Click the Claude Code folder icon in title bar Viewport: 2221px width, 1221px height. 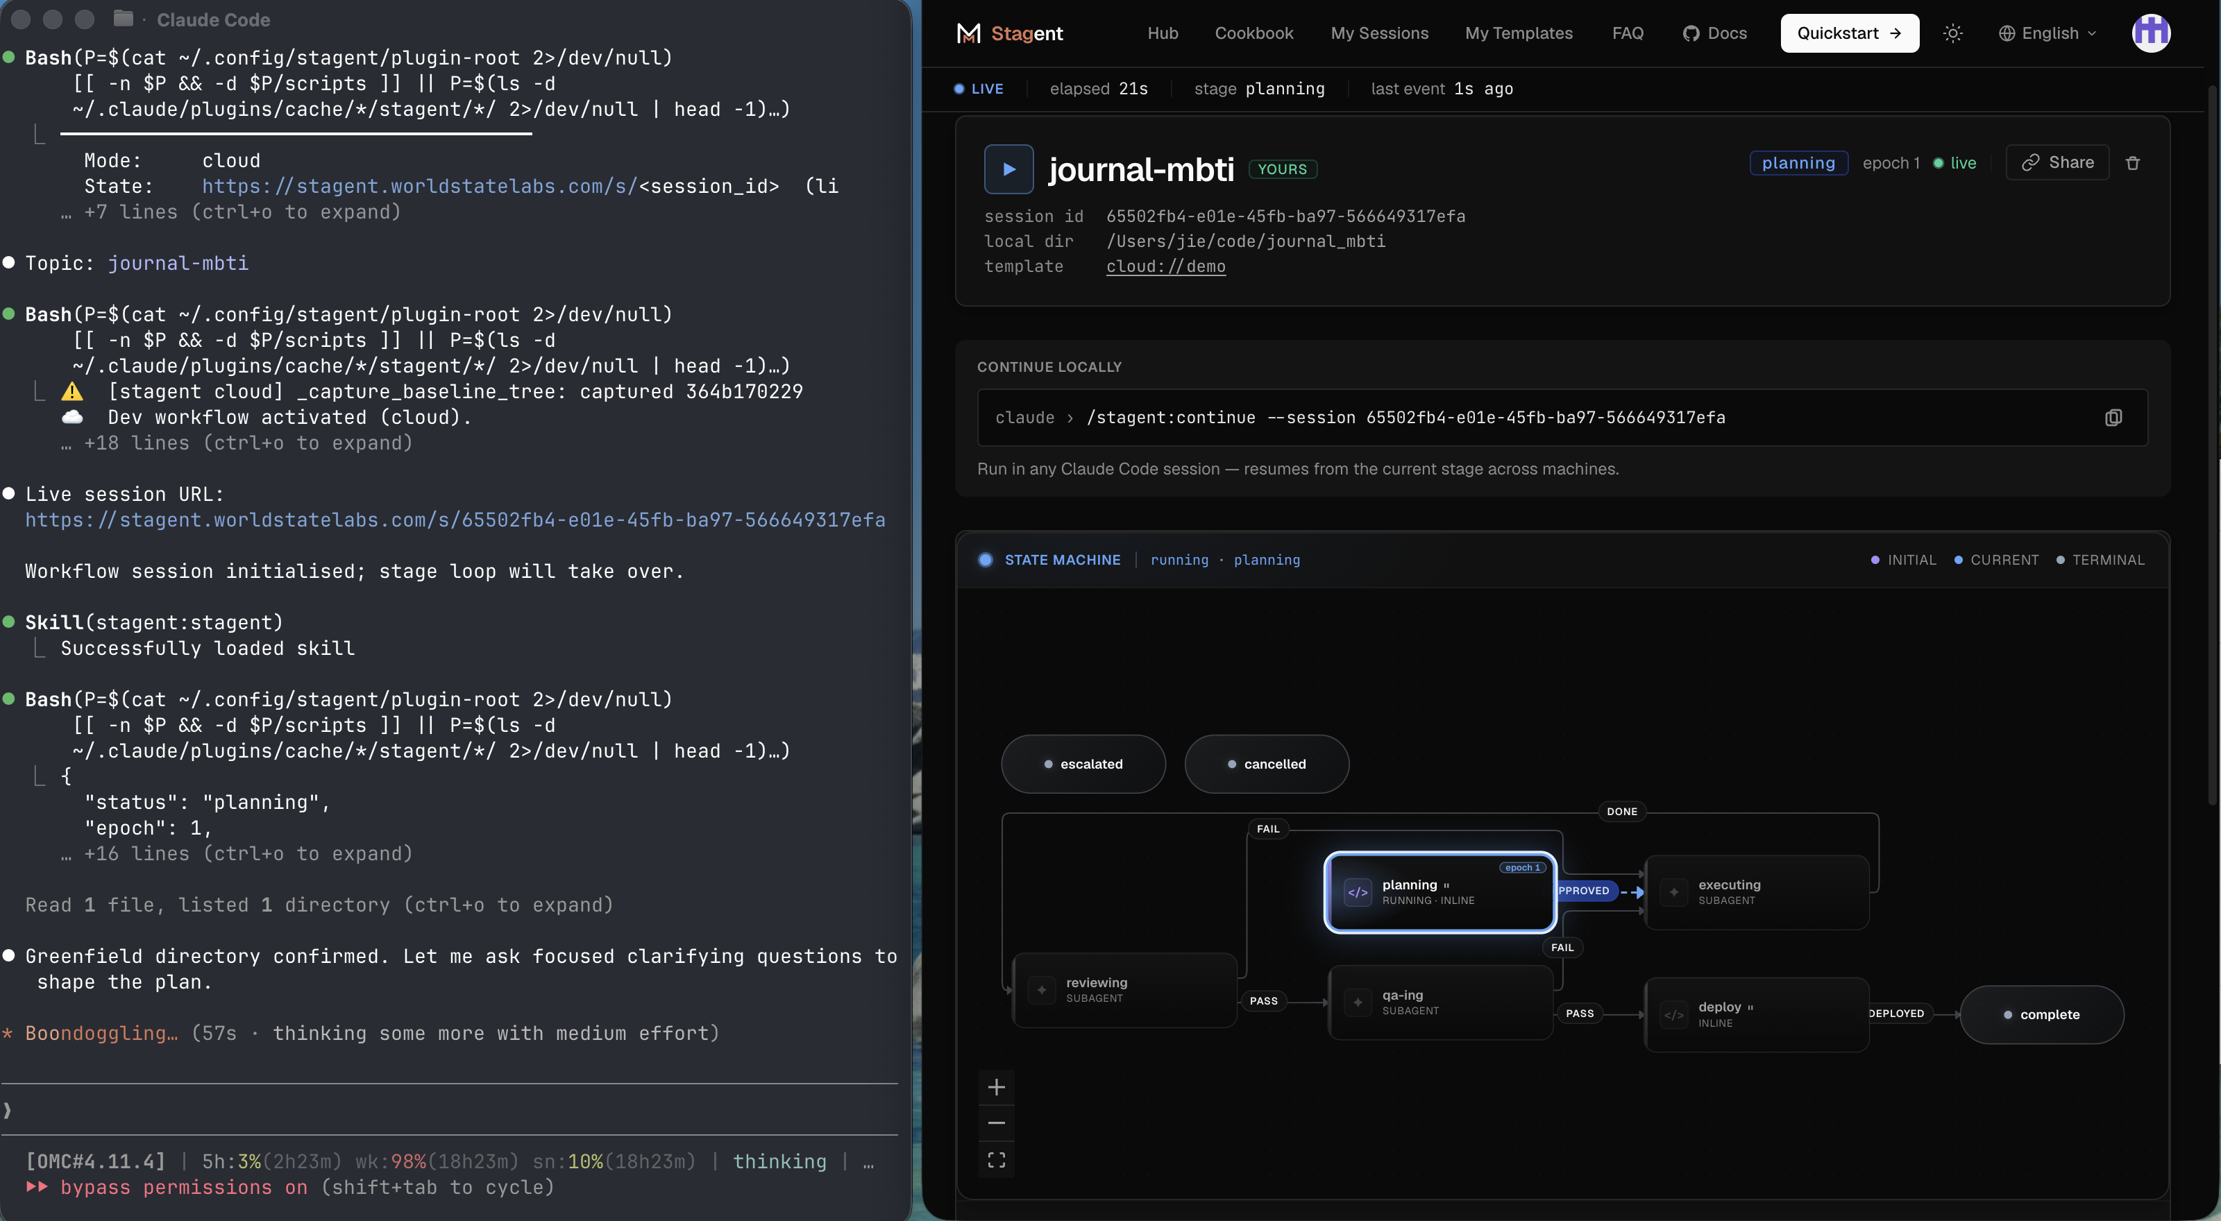pyautogui.click(x=124, y=18)
